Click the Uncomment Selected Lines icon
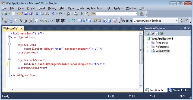Image resolution: width=193 pixels, height=100 pixels. 74,21
